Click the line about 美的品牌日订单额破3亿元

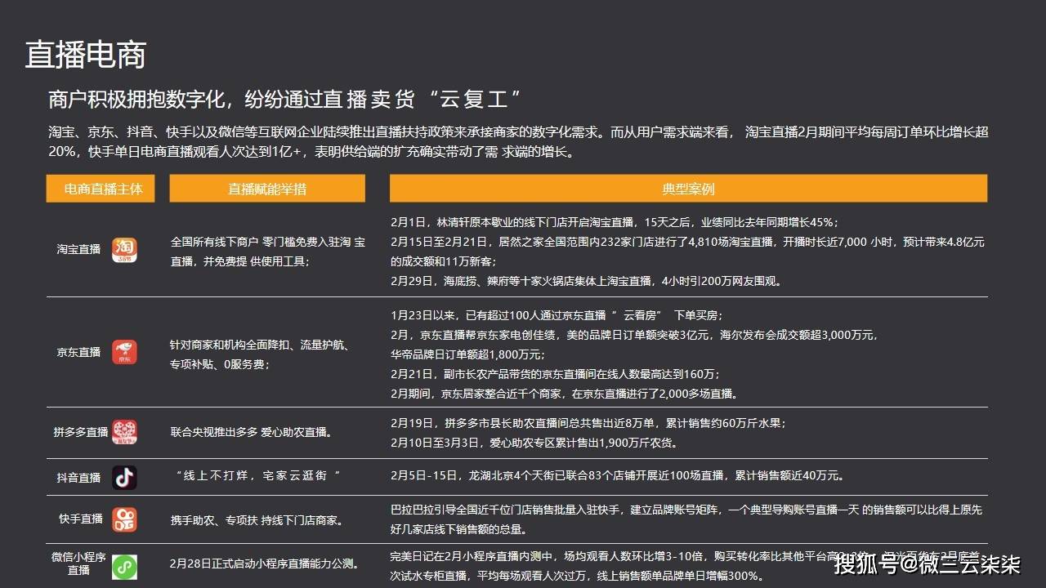point(634,336)
